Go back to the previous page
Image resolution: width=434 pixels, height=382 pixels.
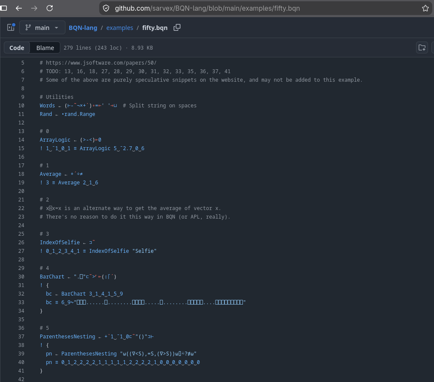[19, 8]
